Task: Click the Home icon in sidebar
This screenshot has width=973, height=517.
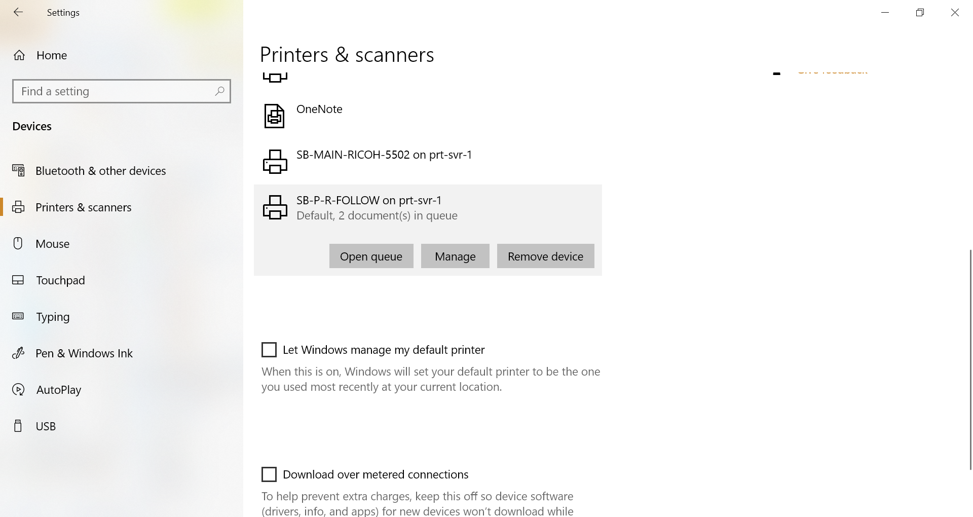Action: point(19,55)
